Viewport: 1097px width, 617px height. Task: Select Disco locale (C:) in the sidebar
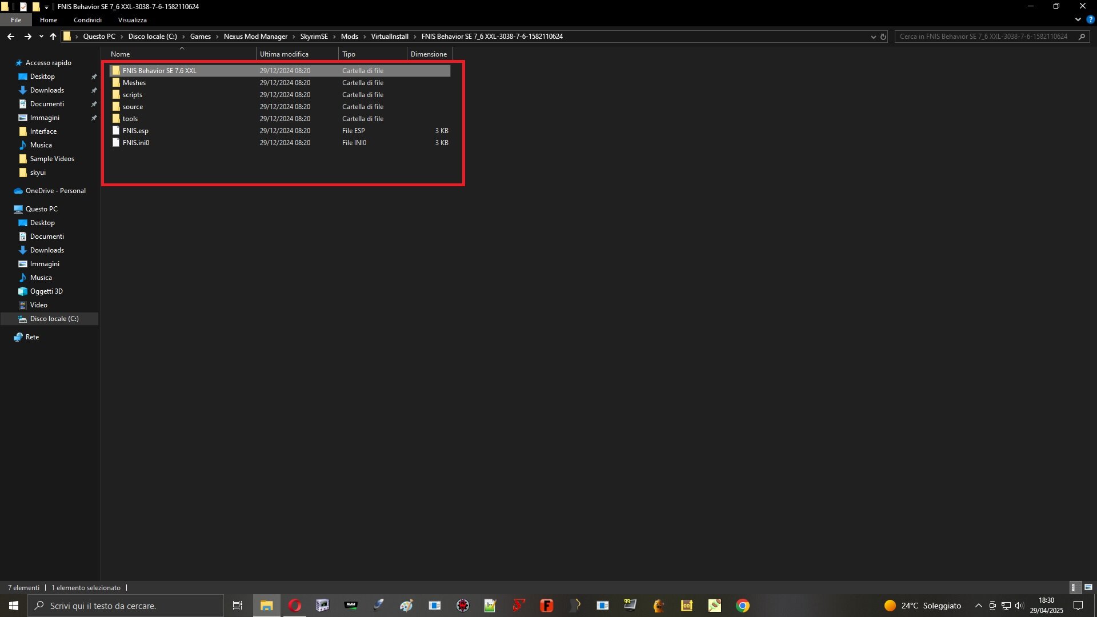(x=54, y=319)
